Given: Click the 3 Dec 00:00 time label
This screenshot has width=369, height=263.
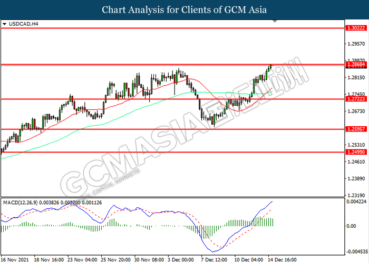Looking at the screenshot, I should [180, 260].
